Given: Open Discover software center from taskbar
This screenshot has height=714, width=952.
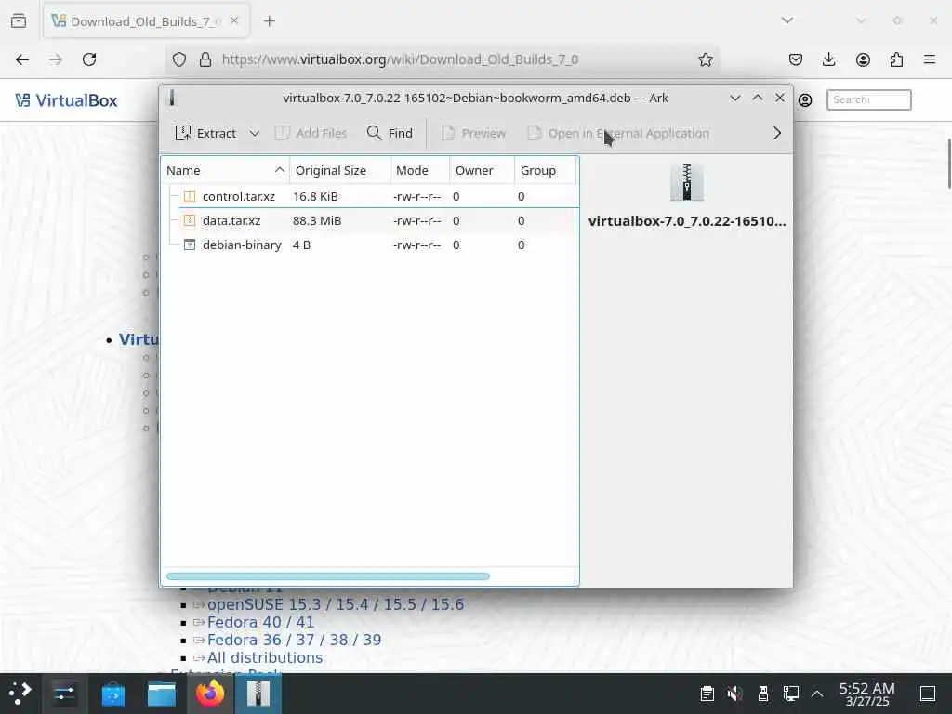Looking at the screenshot, I should [112, 694].
